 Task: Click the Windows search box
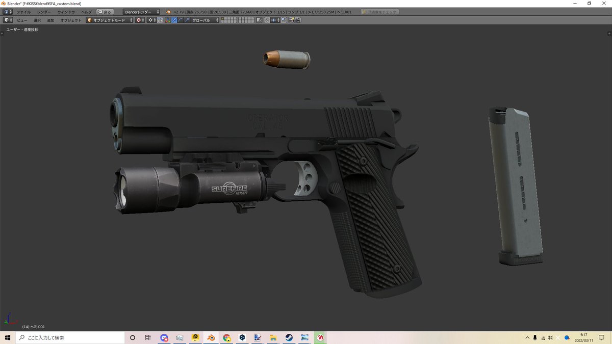(70, 337)
